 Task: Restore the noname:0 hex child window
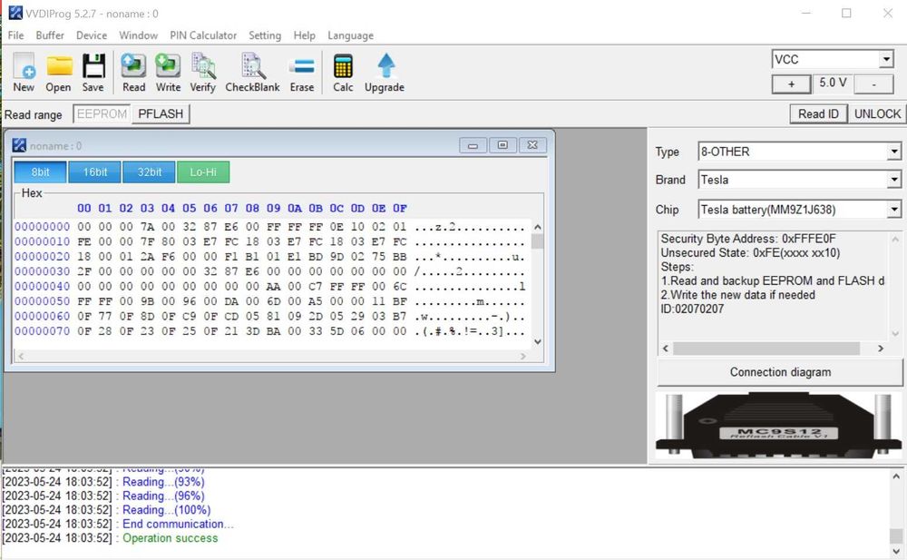click(x=502, y=145)
